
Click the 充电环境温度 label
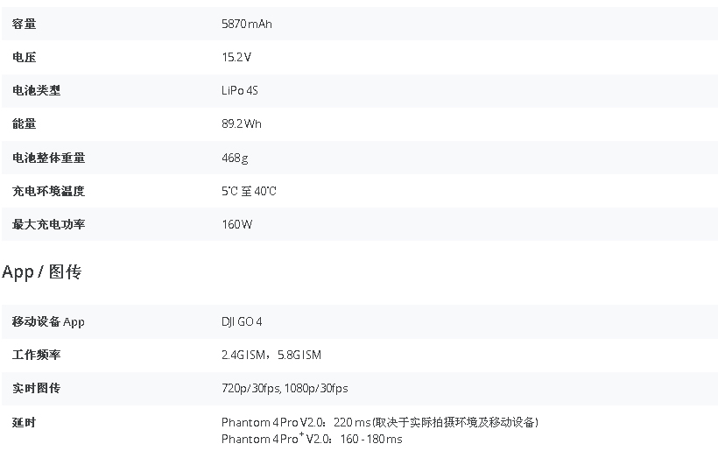click(x=48, y=191)
